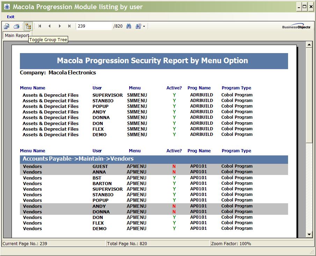Click DEMO user in Assets rows
316x256 pixels.
pyautogui.click(x=100, y=135)
